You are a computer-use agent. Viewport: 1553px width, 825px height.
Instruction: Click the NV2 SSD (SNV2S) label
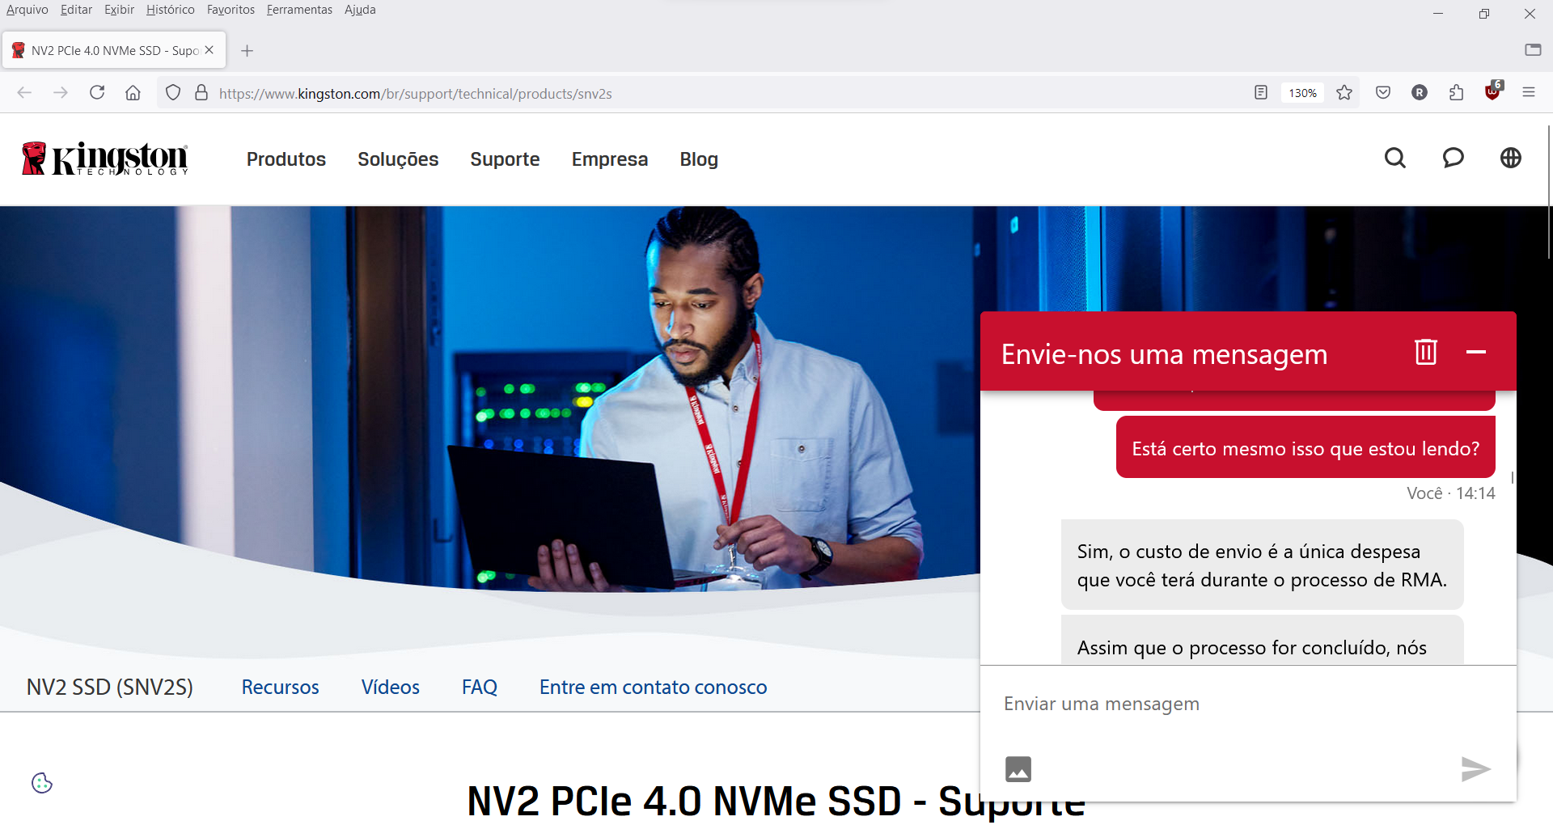[110, 687]
